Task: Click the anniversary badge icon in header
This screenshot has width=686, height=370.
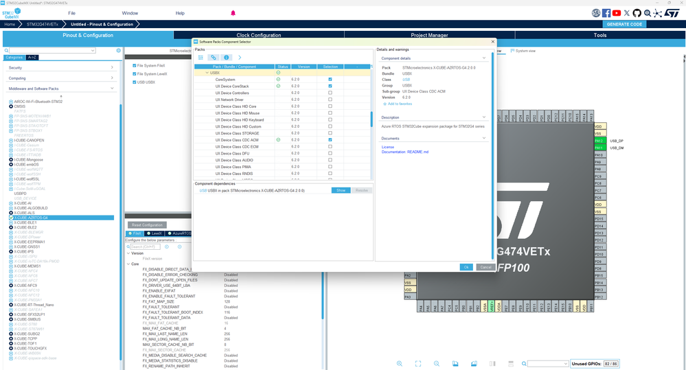Action: (596, 13)
